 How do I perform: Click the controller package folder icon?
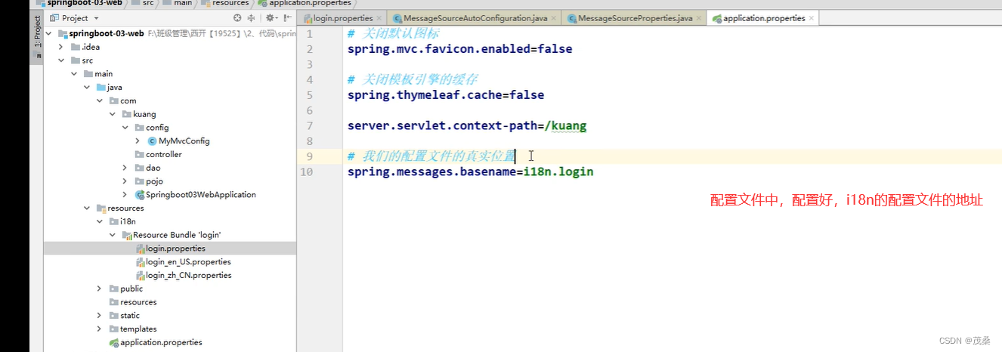(139, 154)
